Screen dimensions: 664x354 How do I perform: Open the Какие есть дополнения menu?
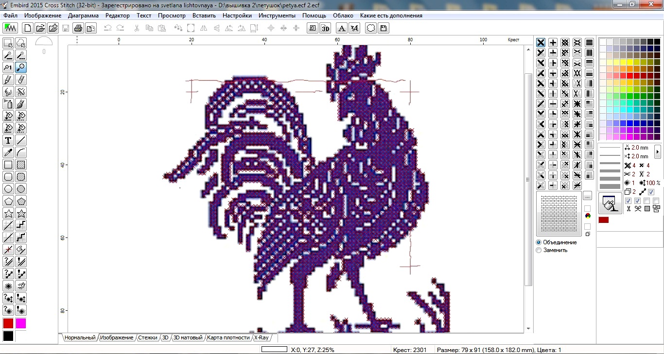click(391, 16)
